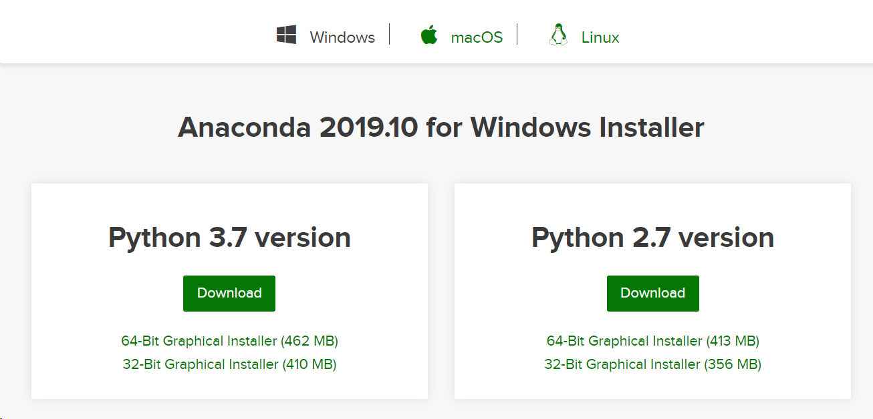Open the 32-Bit Graphical Installer (356 MB) link
Screen dimensions: 873x419
click(x=652, y=364)
